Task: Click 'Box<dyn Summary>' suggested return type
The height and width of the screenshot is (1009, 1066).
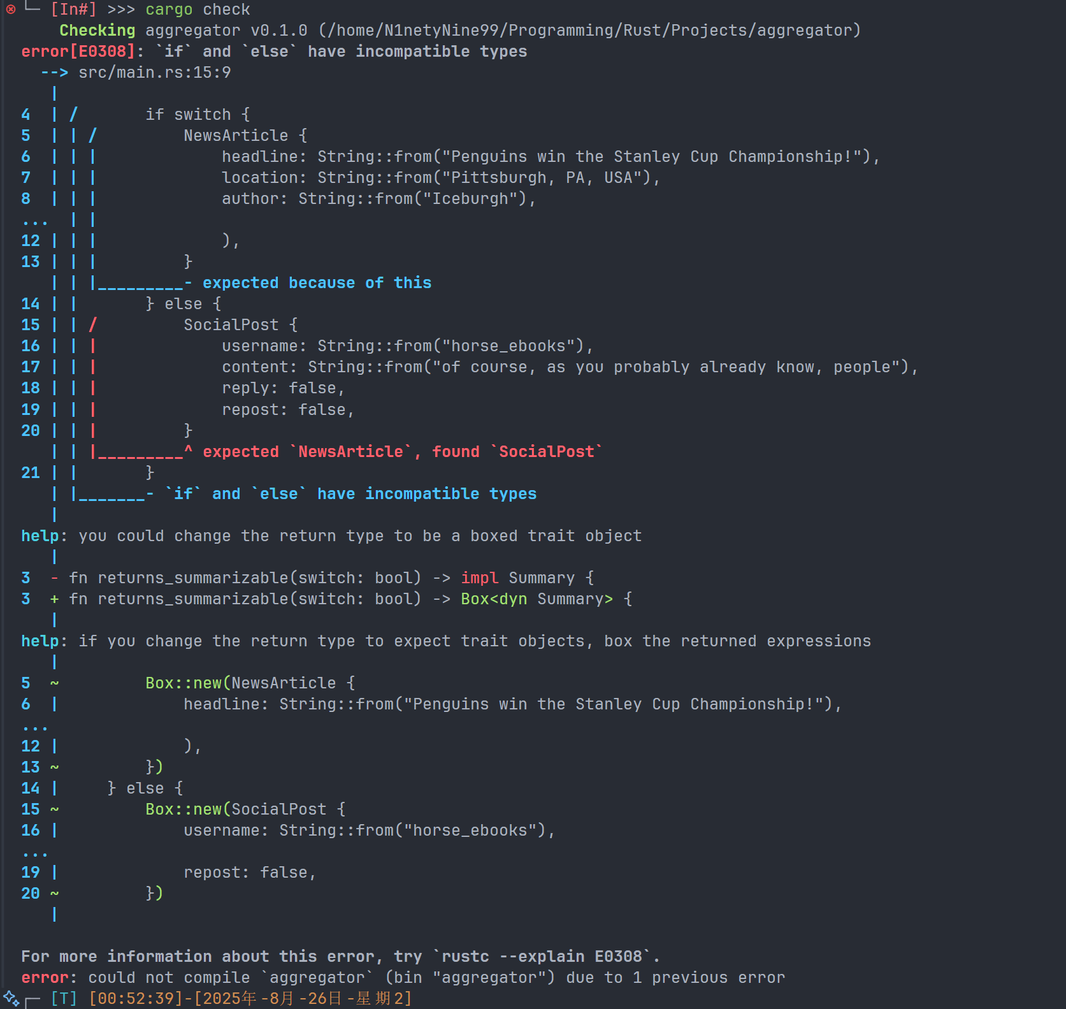Action: [537, 599]
